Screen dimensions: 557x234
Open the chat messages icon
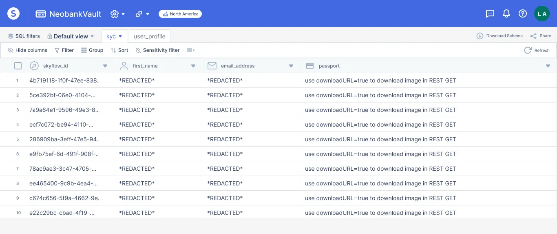(490, 13)
